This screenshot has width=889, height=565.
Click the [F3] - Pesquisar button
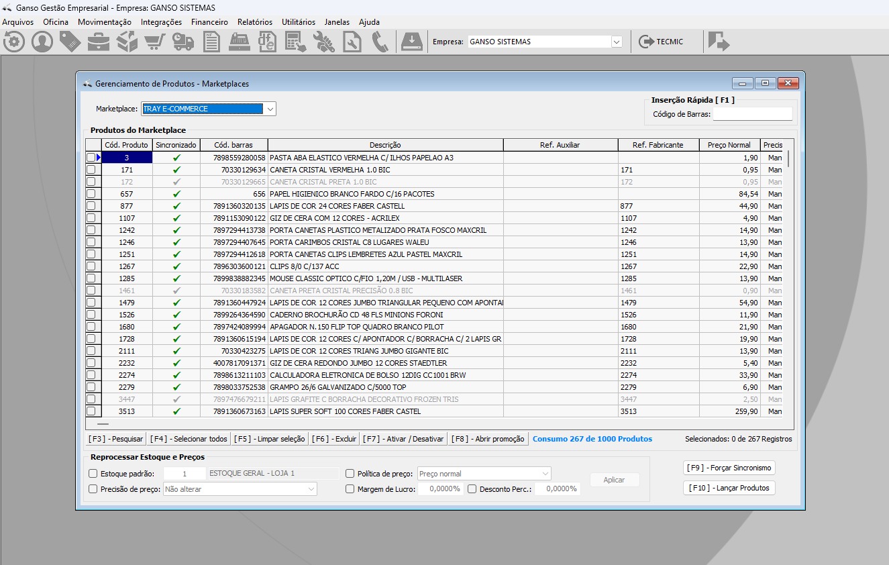click(115, 439)
